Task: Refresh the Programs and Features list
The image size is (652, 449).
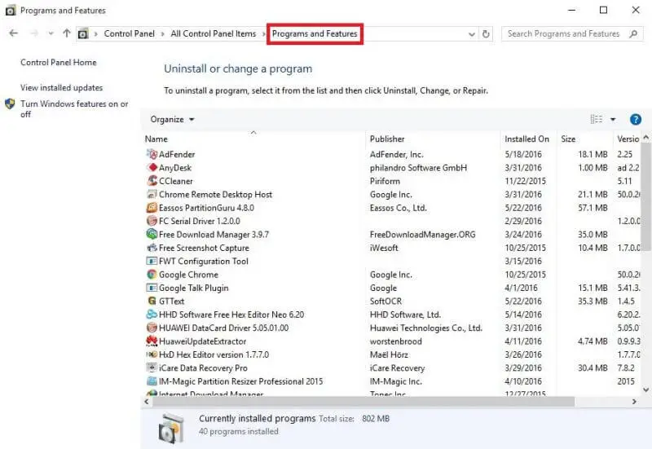Action: (486, 33)
